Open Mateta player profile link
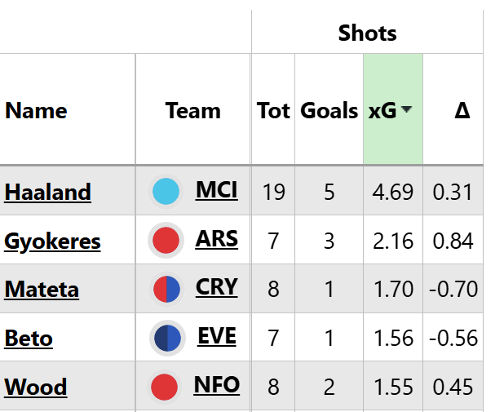The height and width of the screenshot is (412, 504). tap(42, 290)
